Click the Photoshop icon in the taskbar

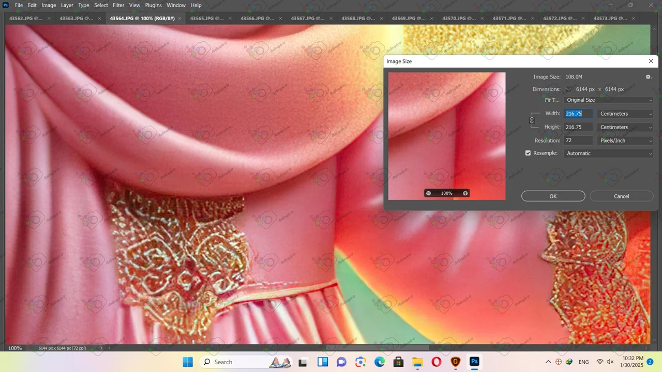click(474, 362)
